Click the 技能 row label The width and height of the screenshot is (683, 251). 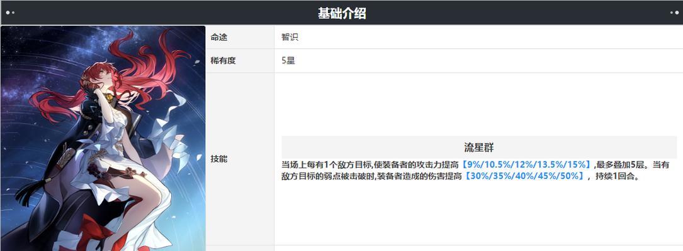coord(219,159)
